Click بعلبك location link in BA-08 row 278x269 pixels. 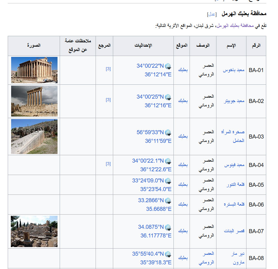tap(183, 258)
